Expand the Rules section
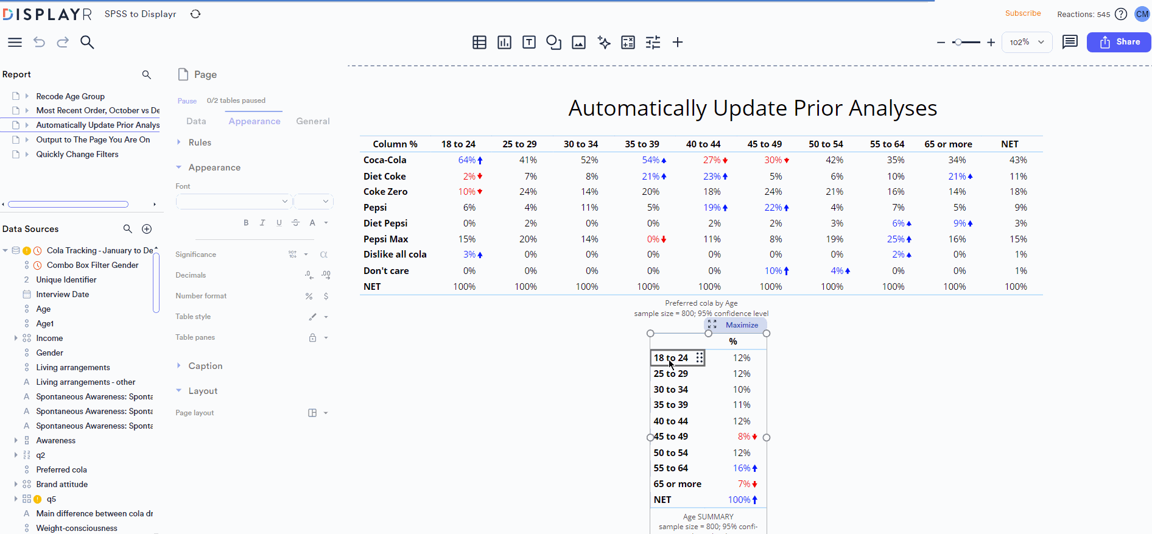This screenshot has width=1152, height=534. click(x=200, y=142)
